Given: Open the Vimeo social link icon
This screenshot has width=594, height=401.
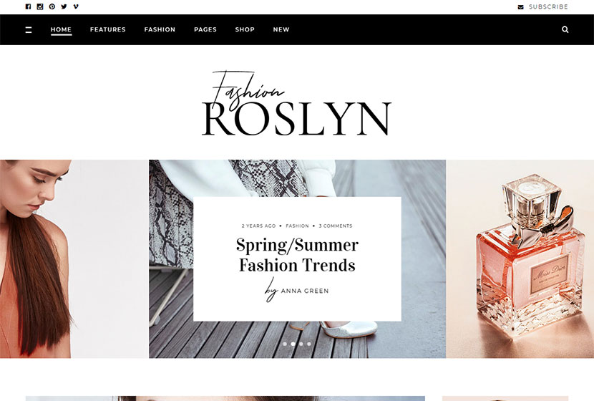Looking at the screenshot, I should (x=76, y=6).
